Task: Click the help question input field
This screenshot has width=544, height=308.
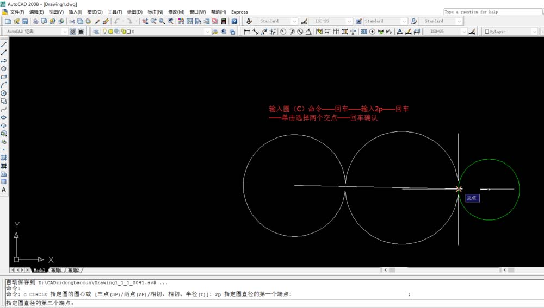Action: [493, 12]
